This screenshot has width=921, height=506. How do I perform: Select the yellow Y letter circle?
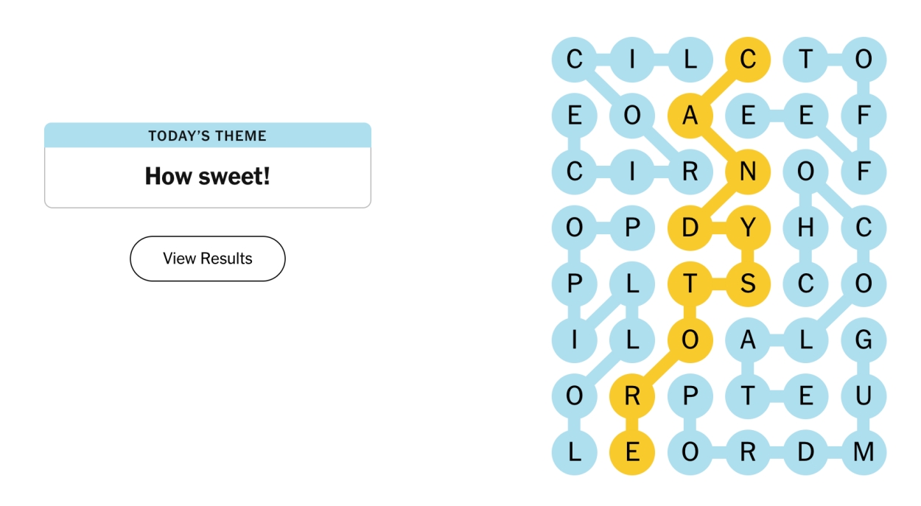[x=746, y=228]
